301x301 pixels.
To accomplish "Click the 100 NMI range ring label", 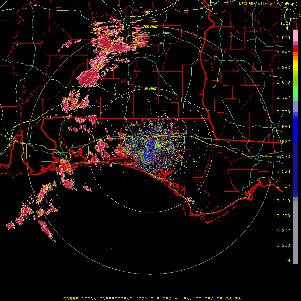I will 150,26.
